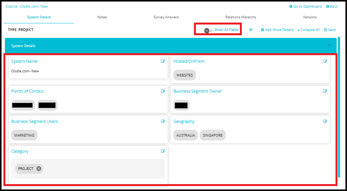Viewport: 347px width, 191px height.
Task: Click Collapse All sections
Action: (308, 30)
